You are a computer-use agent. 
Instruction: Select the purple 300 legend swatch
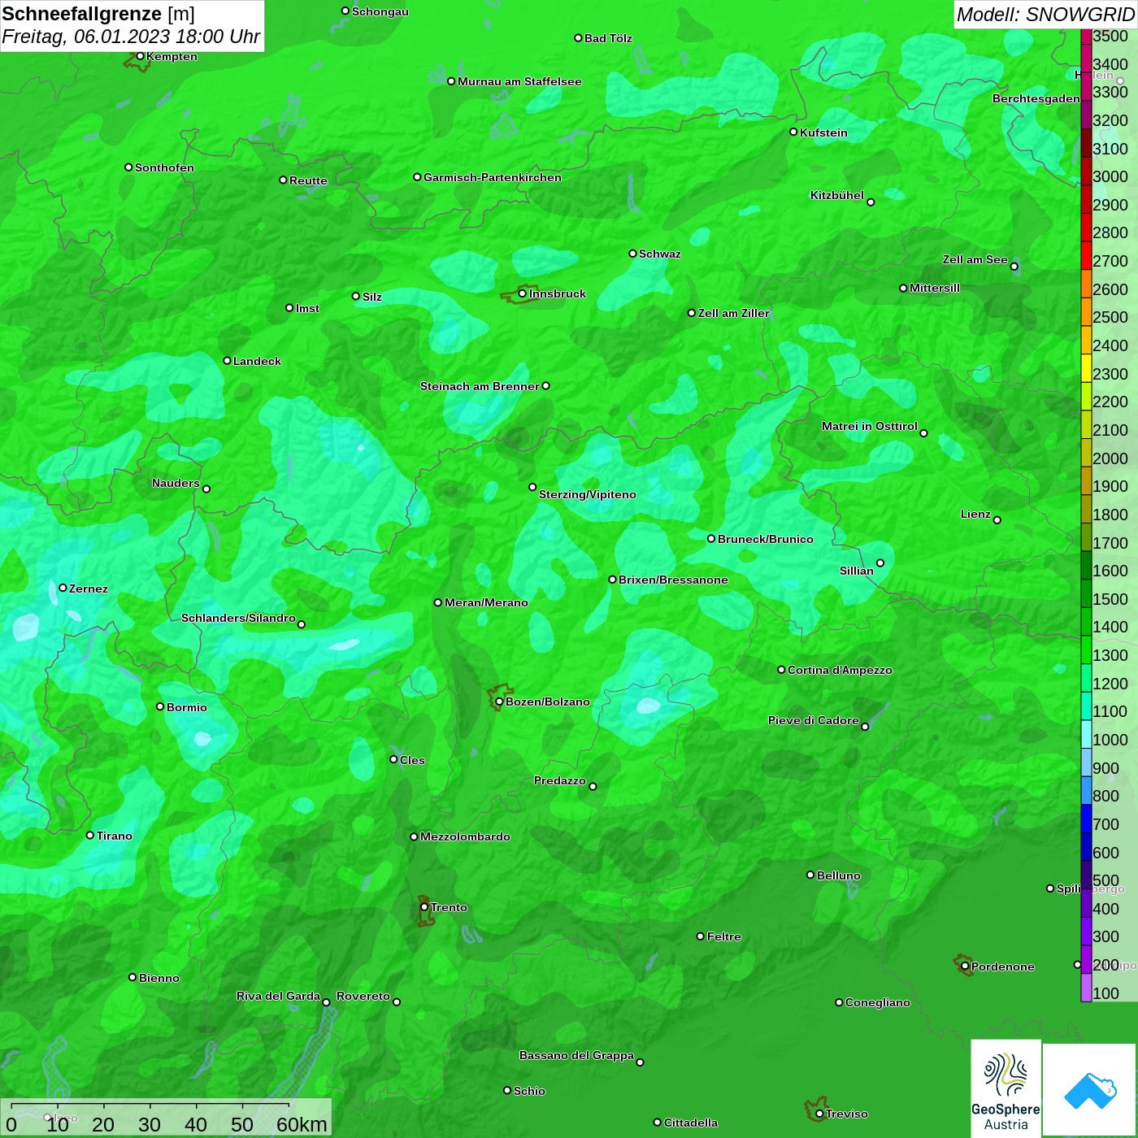(1086, 931)
